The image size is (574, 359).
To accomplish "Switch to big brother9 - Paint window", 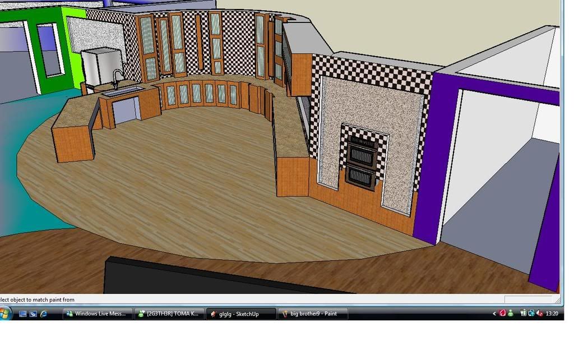I will point(312,314).
